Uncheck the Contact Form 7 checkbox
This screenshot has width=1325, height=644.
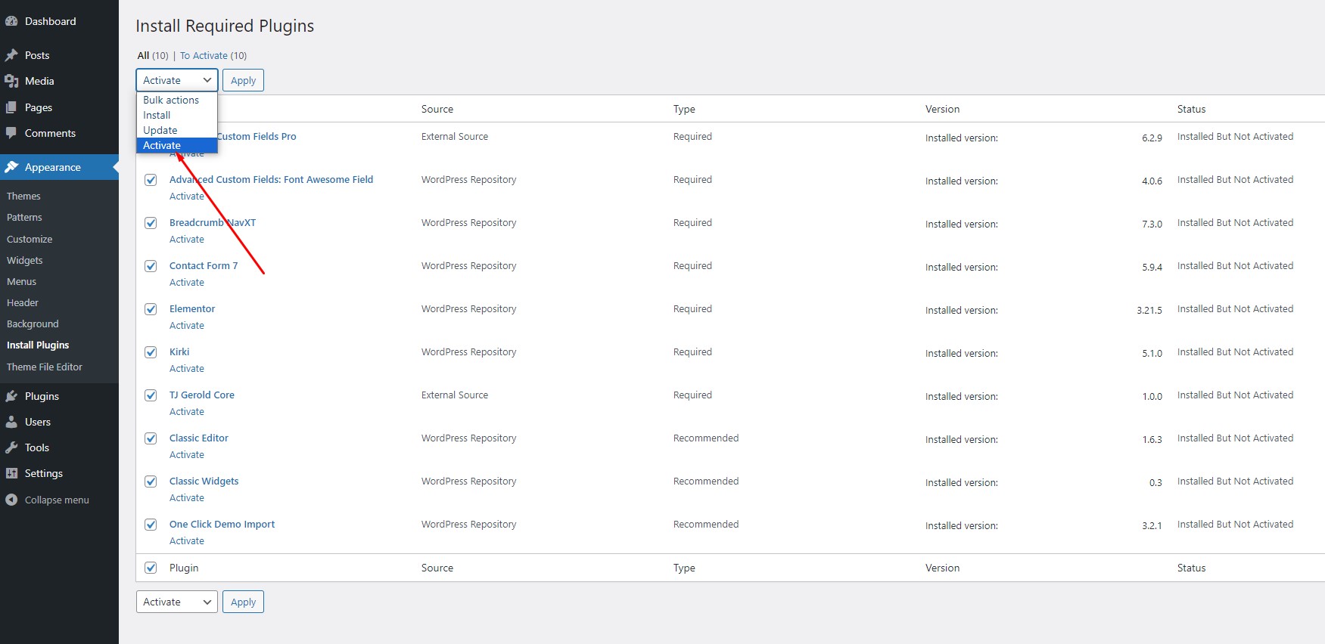tap(151, 266)
